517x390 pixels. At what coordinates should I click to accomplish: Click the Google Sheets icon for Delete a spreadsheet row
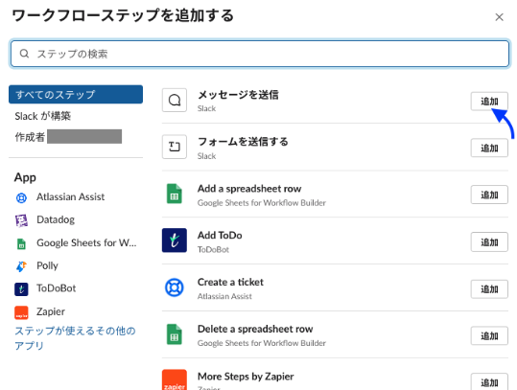click(x=175, y=334)
